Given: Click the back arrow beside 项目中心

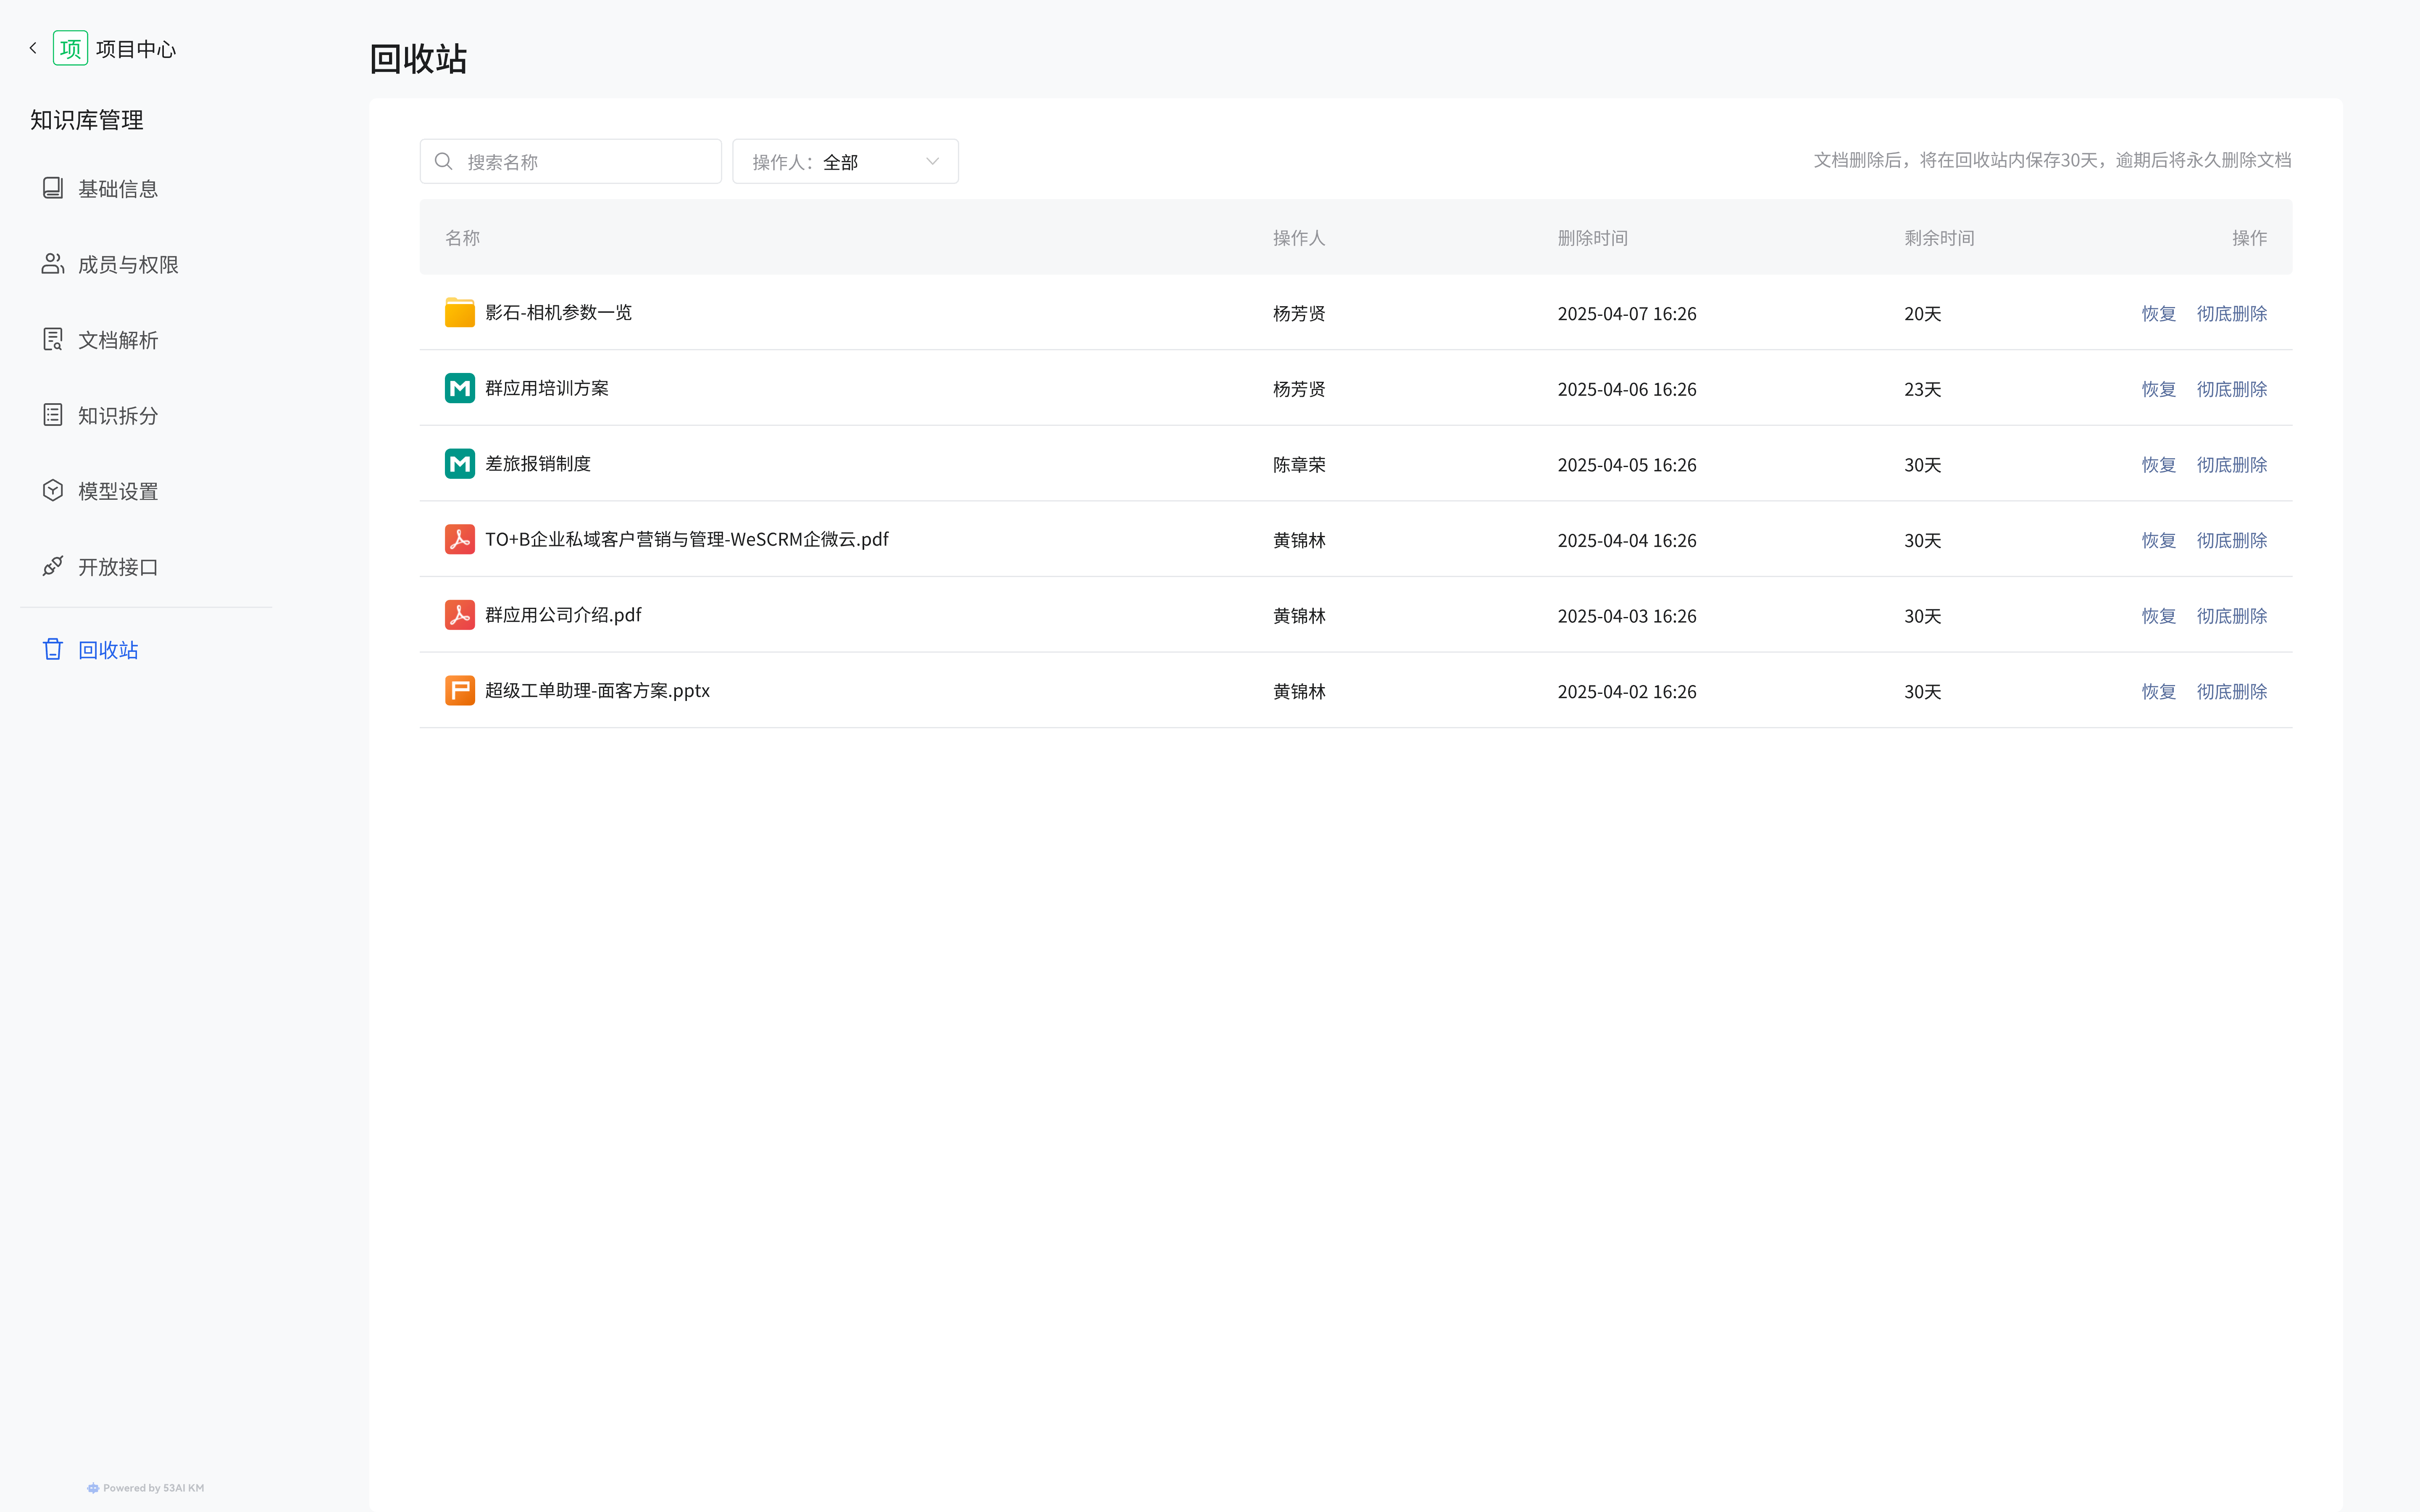Looking at the screenshot, I should [x=33, y=48].
